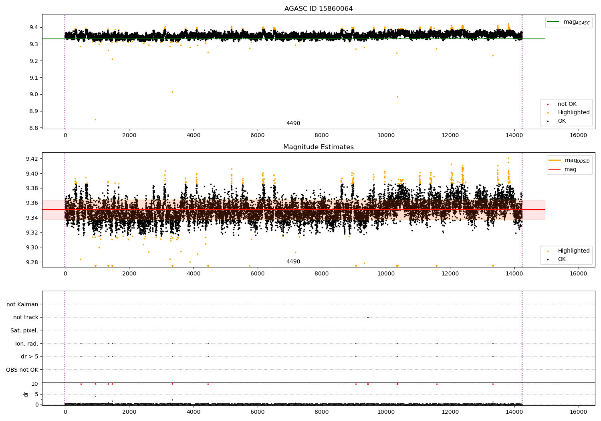Click x-axis tick "2000" of the bottom plot
This screenshot has width=601, height=421.
(129, 412)
